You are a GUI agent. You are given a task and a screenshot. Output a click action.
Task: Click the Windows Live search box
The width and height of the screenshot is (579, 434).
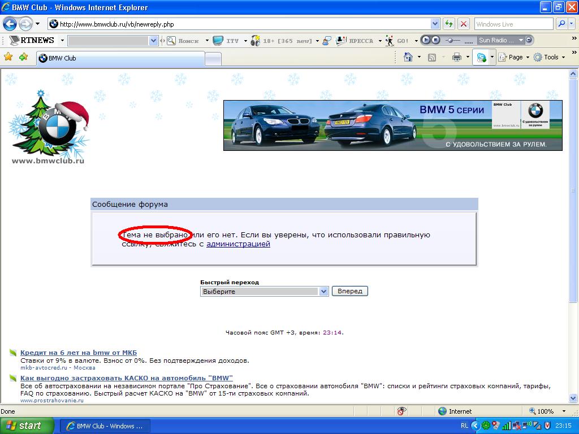[x=513, y=24]
